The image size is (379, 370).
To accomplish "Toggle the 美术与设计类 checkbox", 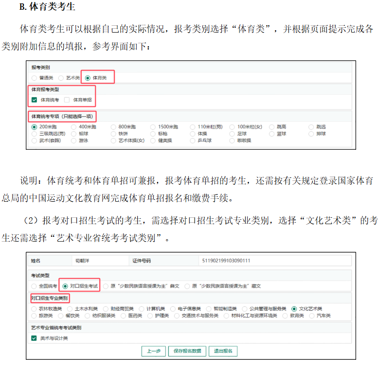I will pos(34,338).
